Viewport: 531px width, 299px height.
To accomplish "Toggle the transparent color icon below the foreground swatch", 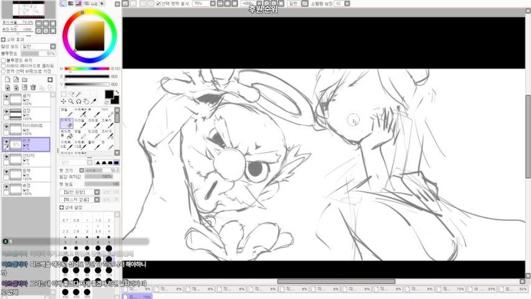I will [x=107, y=102].
